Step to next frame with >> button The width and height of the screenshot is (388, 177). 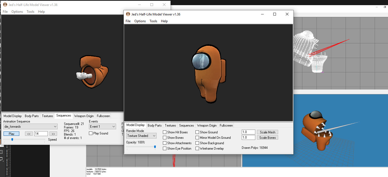click(x=53, y=134)
